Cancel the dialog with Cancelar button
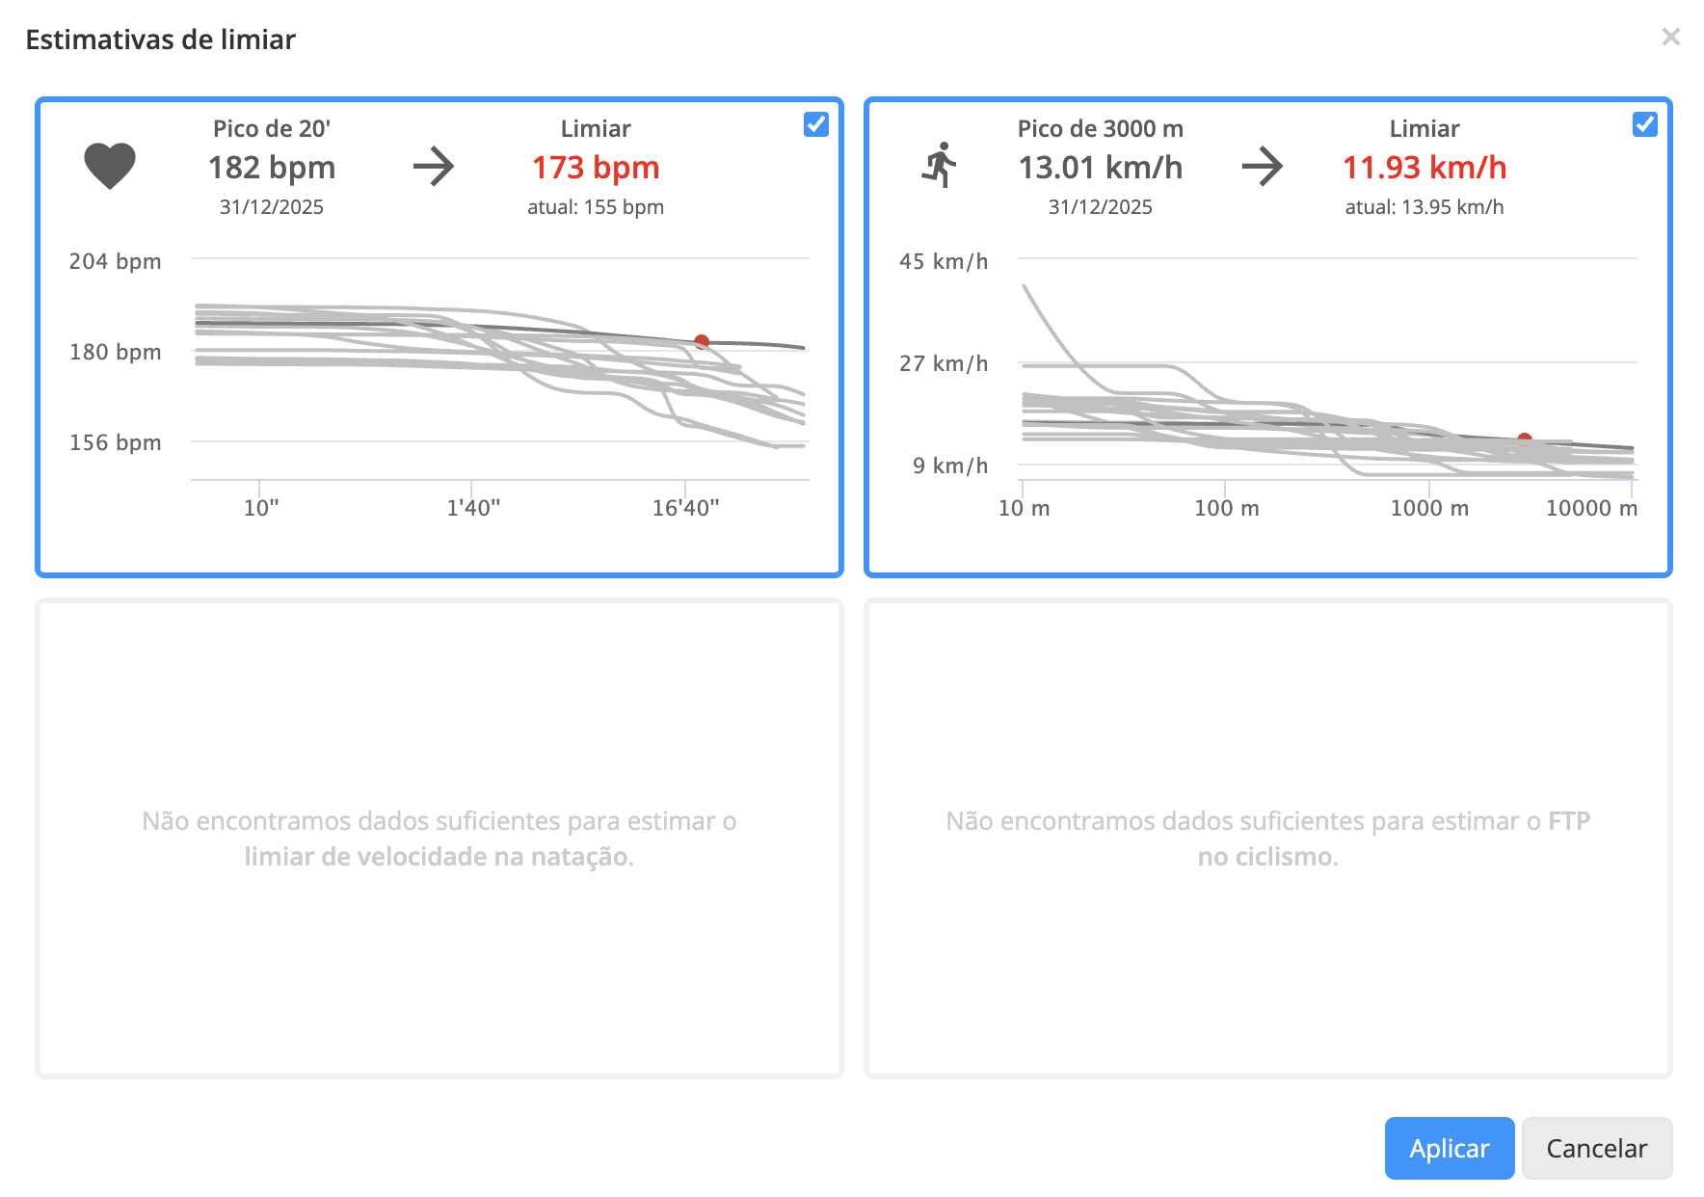Image resolution: width=1704 pixels, height=1197 pixels. point(1597,1148)
